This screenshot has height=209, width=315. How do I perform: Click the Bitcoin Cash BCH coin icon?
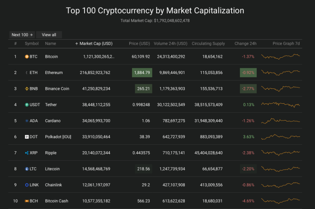point(27,201)
